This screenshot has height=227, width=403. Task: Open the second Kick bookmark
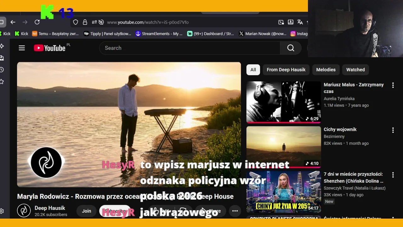click(21, 34)
